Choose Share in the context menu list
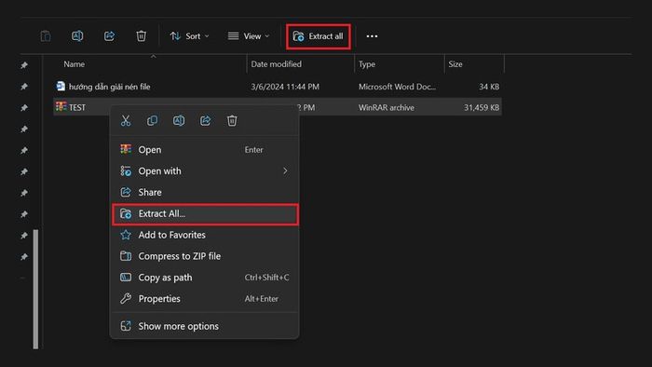Image resolution: width=652 pixels, height=367 pixels. pos(205,192)
